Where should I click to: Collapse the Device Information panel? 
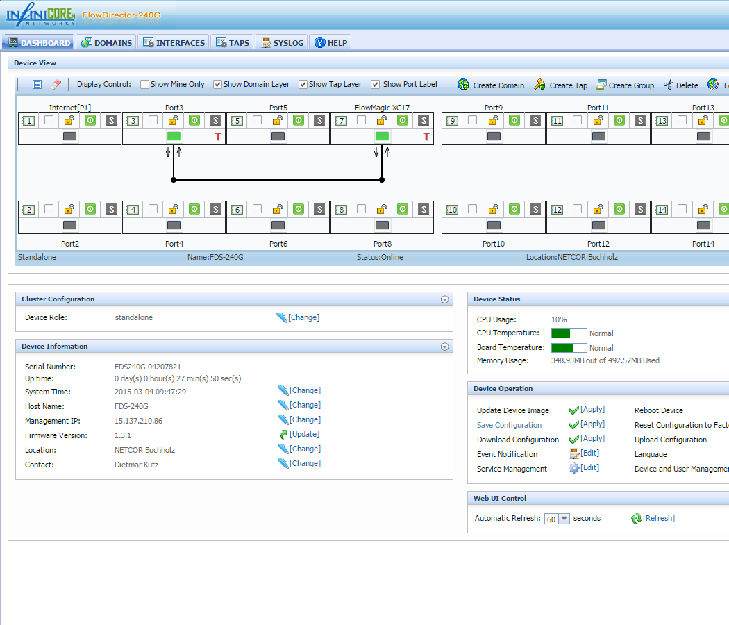point(445,347)
